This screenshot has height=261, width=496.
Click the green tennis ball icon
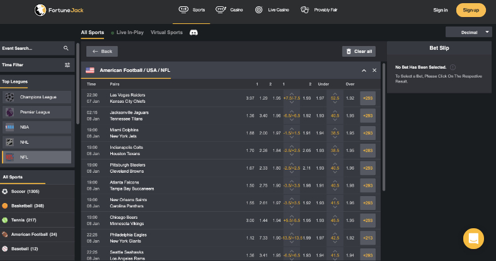[5, 220]
